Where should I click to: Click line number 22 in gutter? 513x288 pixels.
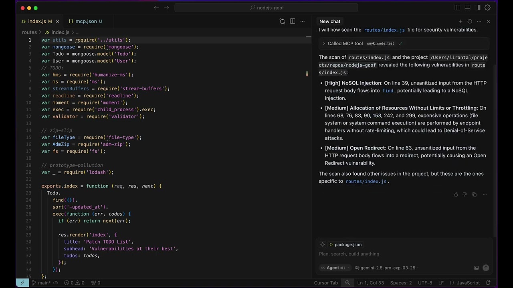pos(28,186)
